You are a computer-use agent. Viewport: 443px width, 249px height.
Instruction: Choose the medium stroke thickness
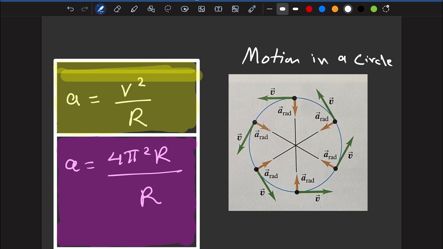(296, 9)
